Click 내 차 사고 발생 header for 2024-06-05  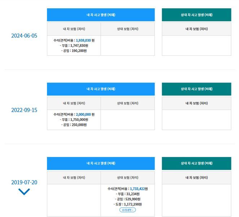(x=101, y=15)
